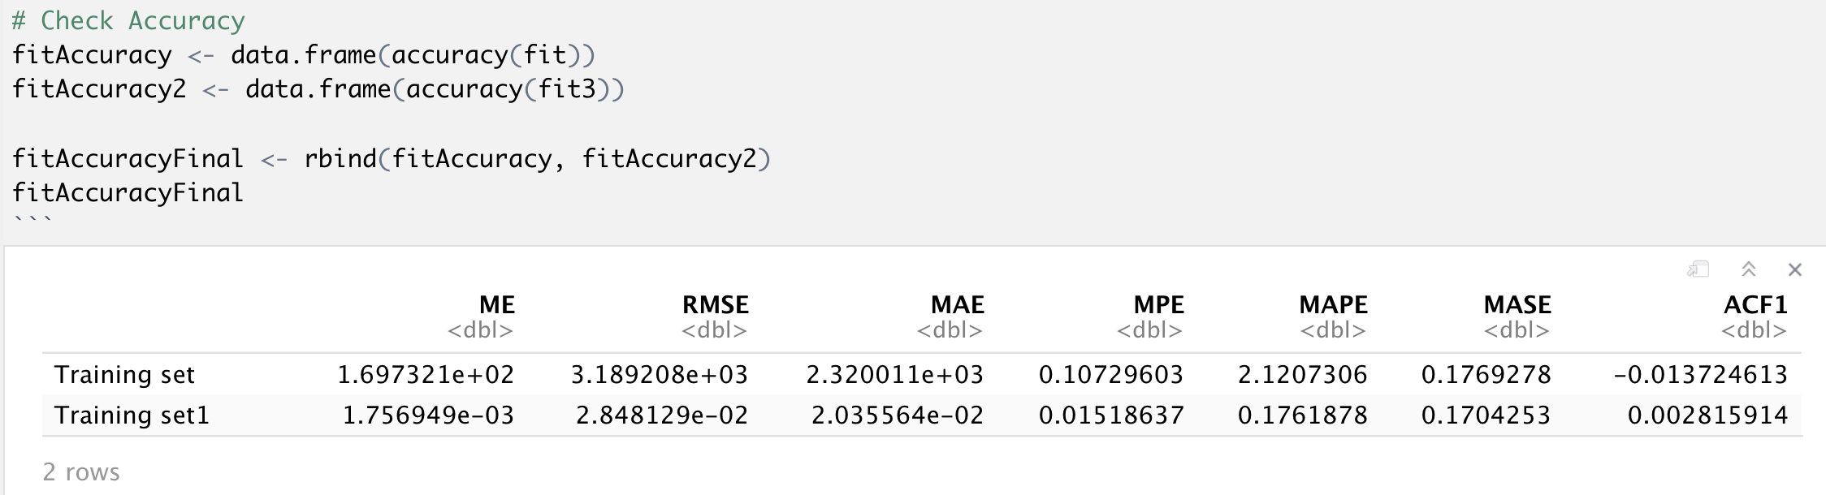Open chunk output in new window
This screenshot has width=1826, height=495.
pyautogui.click(x=1698, y=269)
